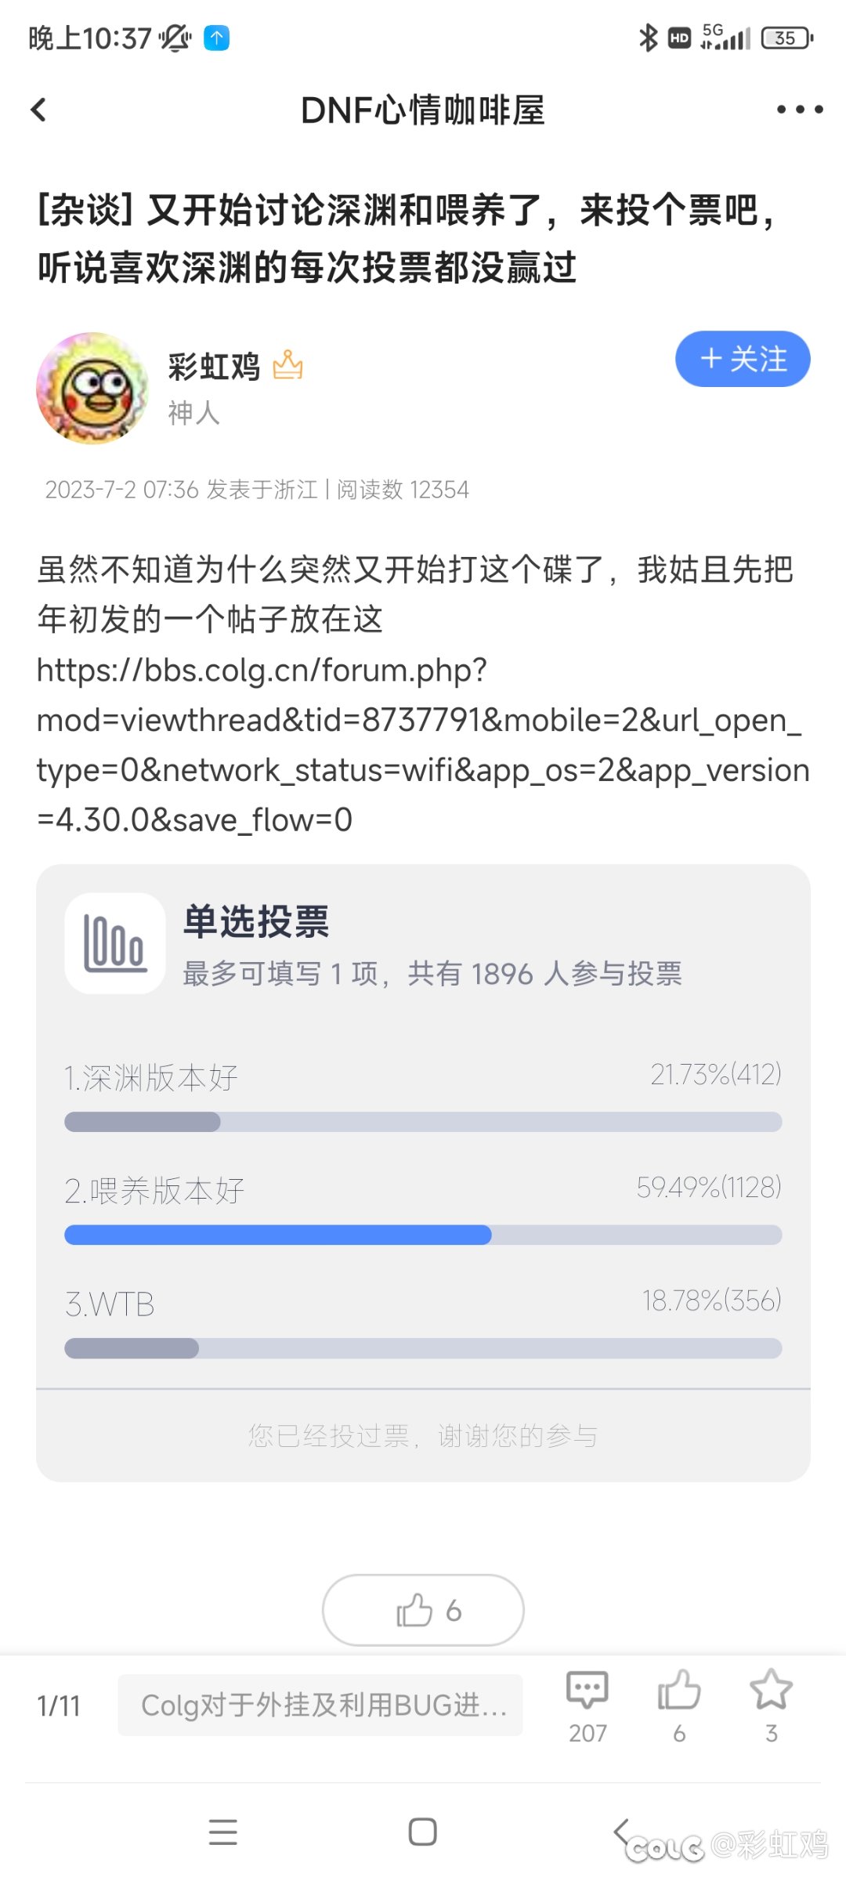Favorite the post with star icon
This screenshot has width=846, height=1881.
pyautogui.click(x=772, y=1706)
